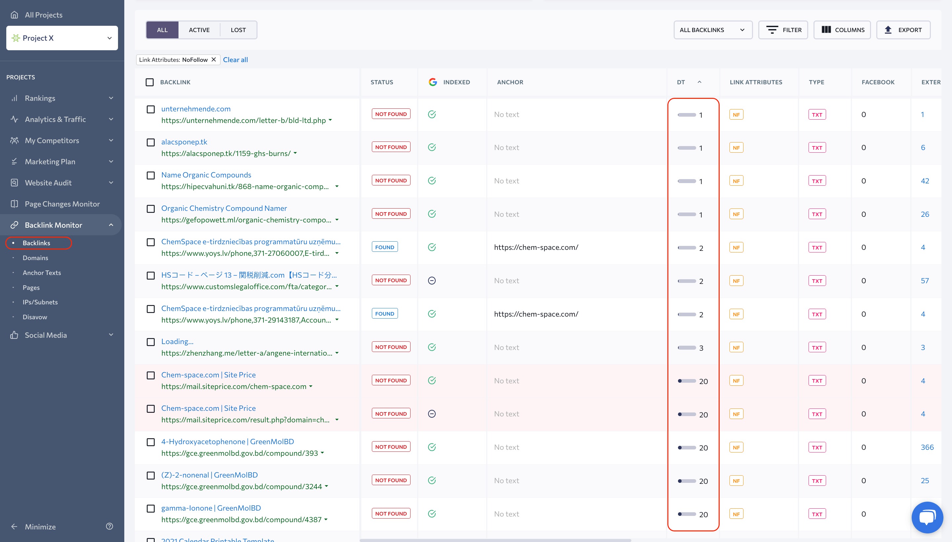The image size is (952, 542).
Task: Click DT bar in Loading... row
Action: point(687,348)
